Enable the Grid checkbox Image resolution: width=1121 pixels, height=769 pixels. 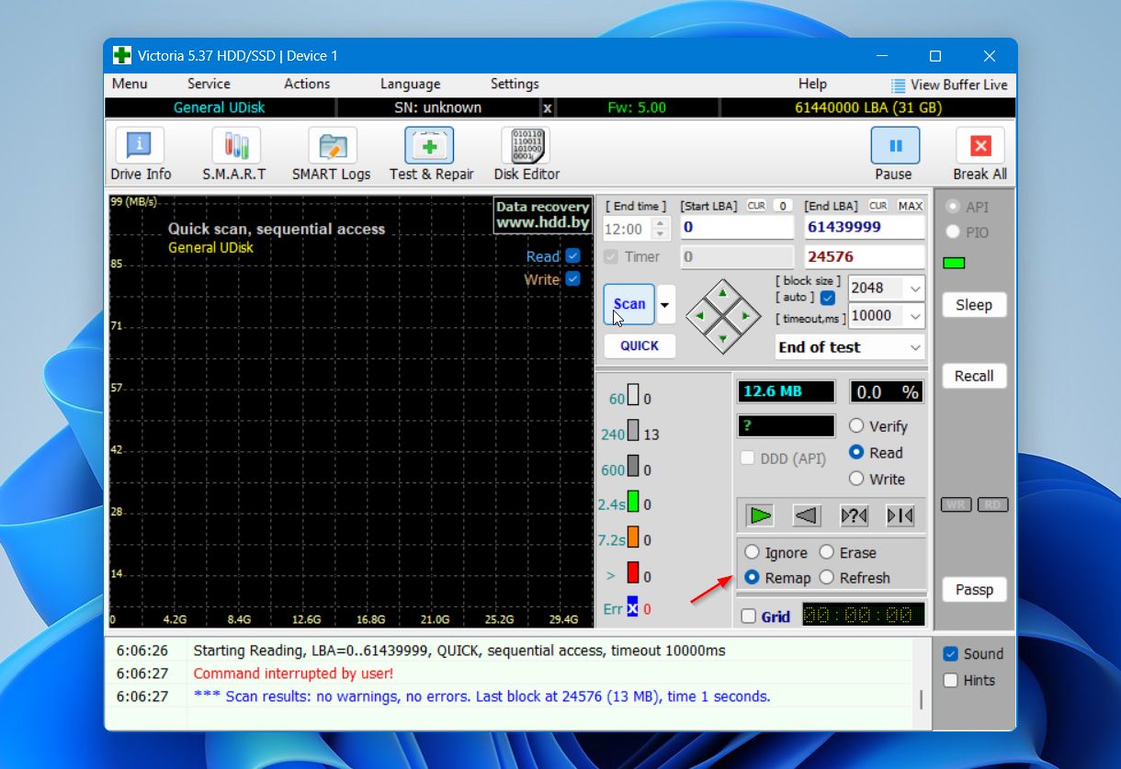(x=749, y=616)
